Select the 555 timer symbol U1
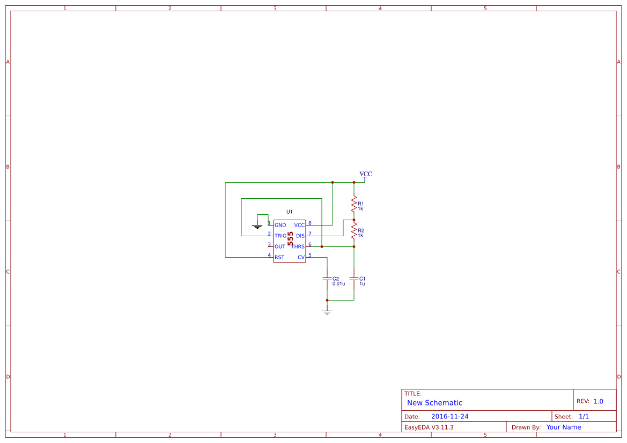627x443 pixels. click(290, 241)
